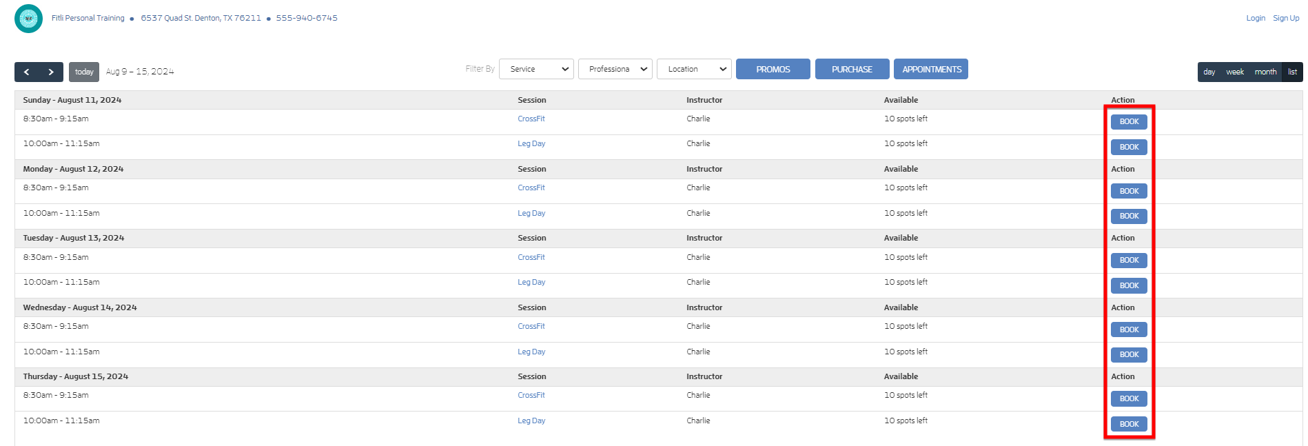Screen dimensions: 1308x446
Task: Select the Sunday - August 11, 2024 header
Action: pyautogui.click(x=72, y=100)
